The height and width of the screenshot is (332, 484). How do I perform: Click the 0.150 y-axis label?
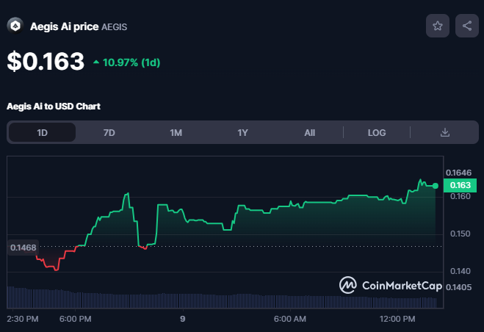click(460, 234)
